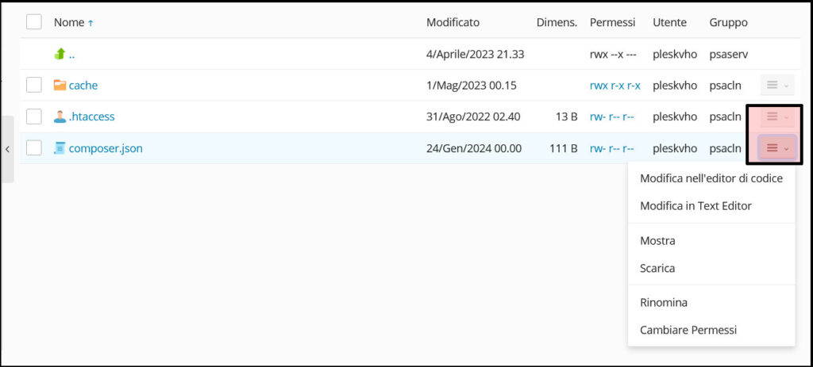Check the cache folder checkbox
Viewport: 813px width, 367px height.
tap(33, 85)
